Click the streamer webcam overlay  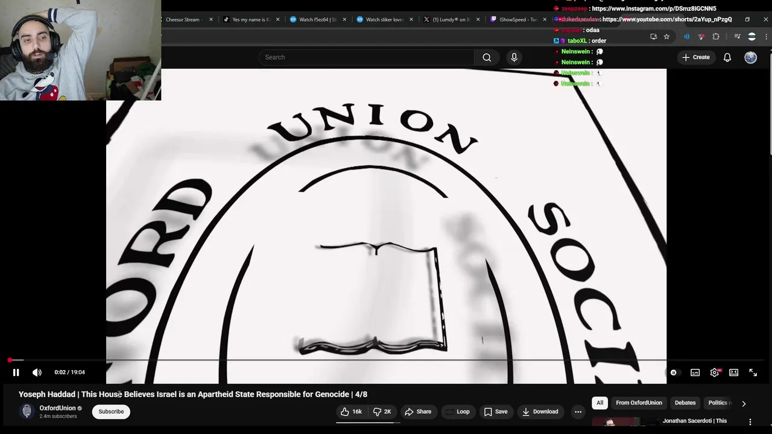point(80,50)
